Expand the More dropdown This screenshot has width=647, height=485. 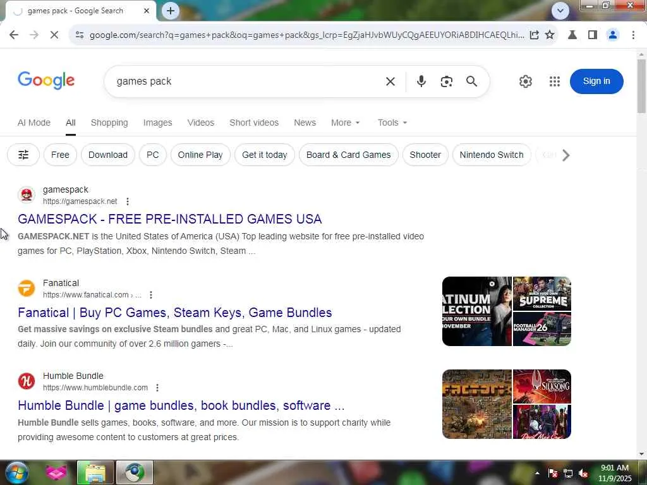click(x=346, y=123)
